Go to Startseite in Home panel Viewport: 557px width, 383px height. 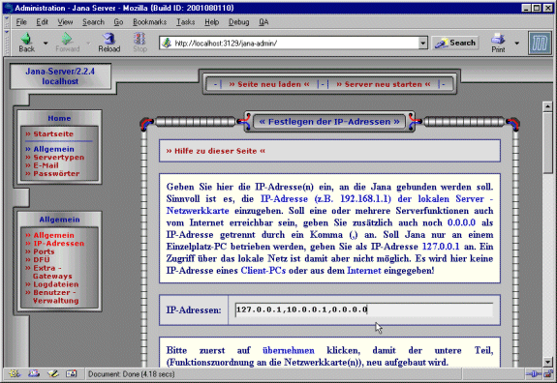pos(49,133)
